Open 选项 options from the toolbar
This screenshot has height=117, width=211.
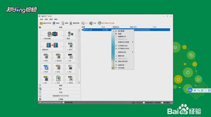pos(56,23)
